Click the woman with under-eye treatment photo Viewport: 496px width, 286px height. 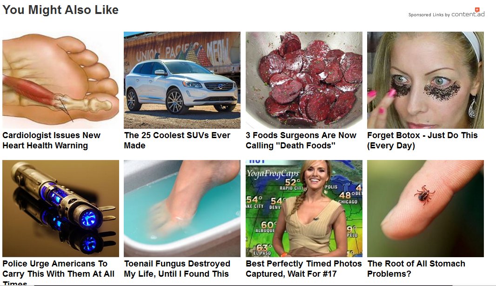click(425, 80)
